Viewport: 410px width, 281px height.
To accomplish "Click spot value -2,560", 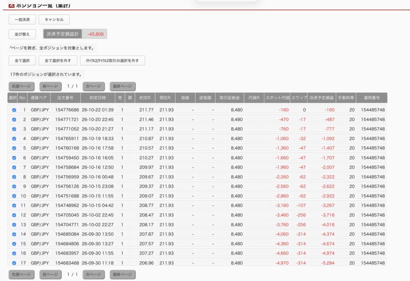I will (x=282, y=186).
